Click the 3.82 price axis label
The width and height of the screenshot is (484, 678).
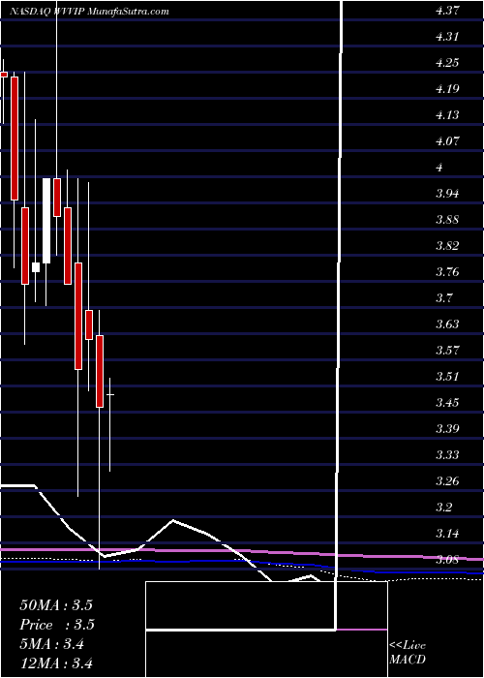[447, 246]
